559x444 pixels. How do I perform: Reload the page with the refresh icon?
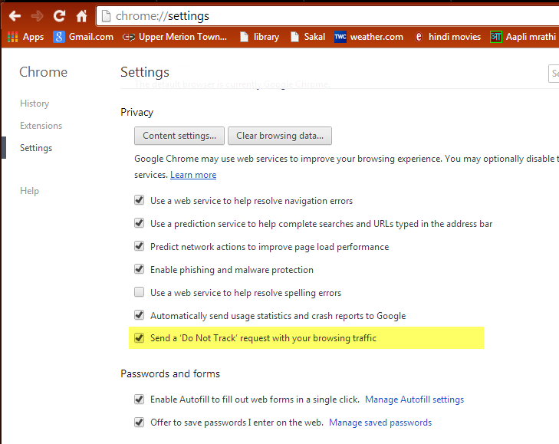[x=59, y=15]
